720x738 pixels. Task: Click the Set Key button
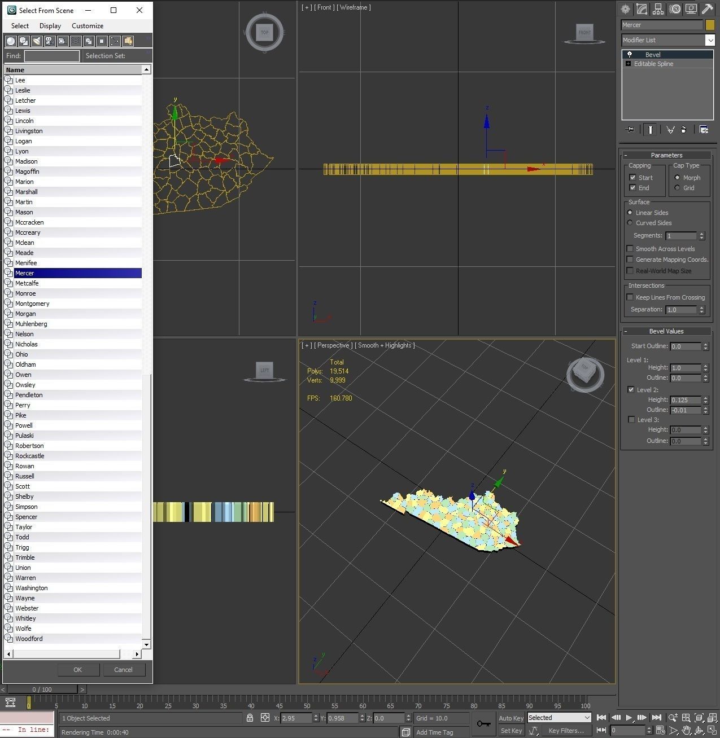tap(511, 731)
